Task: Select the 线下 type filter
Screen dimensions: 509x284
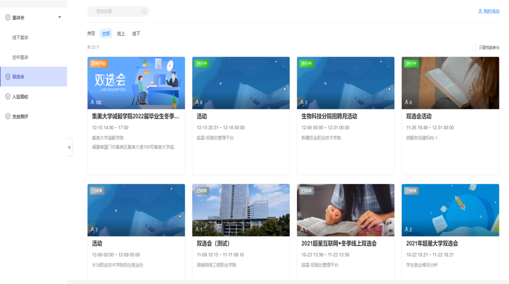Action: (x=136, y=33)
